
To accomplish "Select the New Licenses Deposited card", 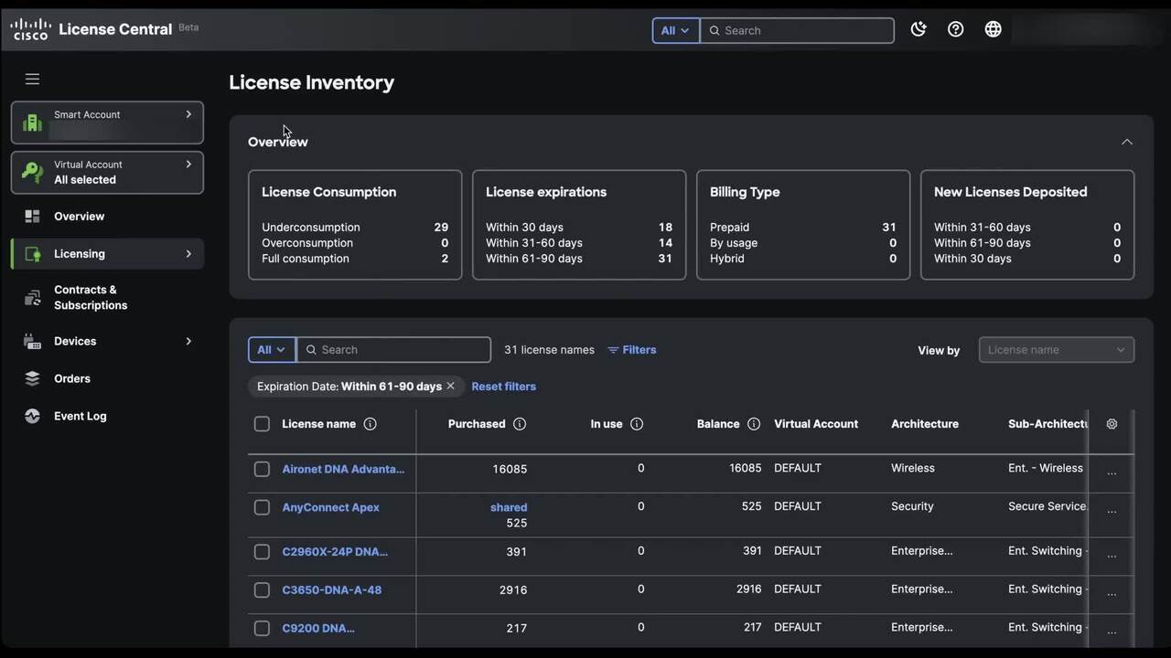I will 1027,225.
